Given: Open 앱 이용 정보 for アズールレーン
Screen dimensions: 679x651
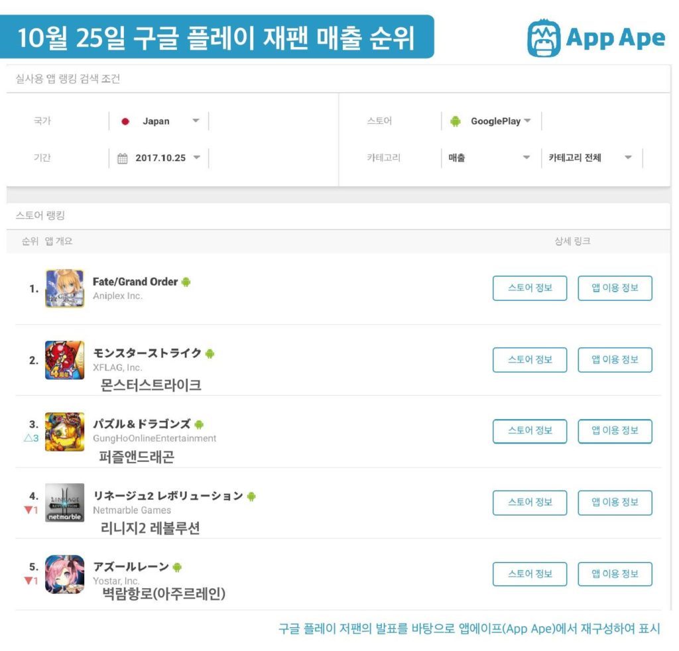Looking at the screenshot, I should pyautogui.click(x=615, y=574).
